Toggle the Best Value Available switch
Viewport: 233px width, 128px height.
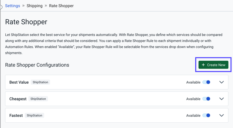pyautogui.click(x=206, y=82)
